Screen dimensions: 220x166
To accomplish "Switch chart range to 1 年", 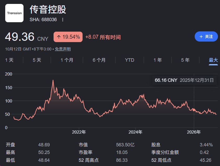I will click(158, 60).
